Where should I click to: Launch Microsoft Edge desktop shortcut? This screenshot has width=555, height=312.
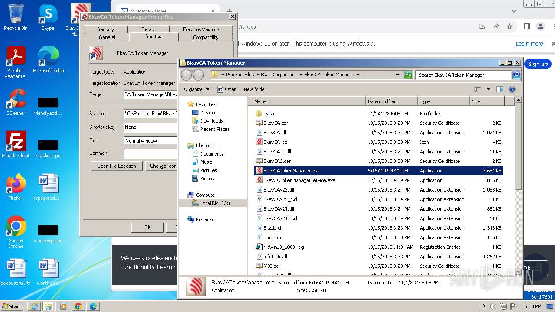(x=48, y=60)
